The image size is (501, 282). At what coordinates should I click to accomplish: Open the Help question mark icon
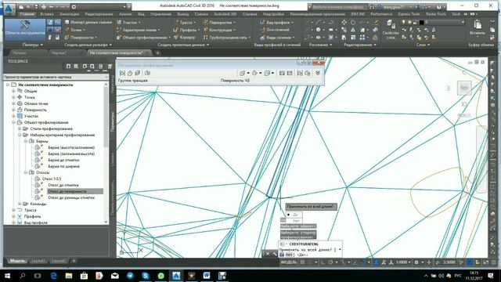point(438,7)
